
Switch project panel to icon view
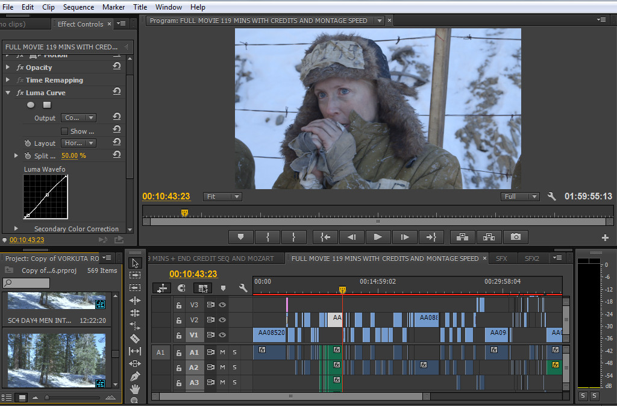[22, 398]
